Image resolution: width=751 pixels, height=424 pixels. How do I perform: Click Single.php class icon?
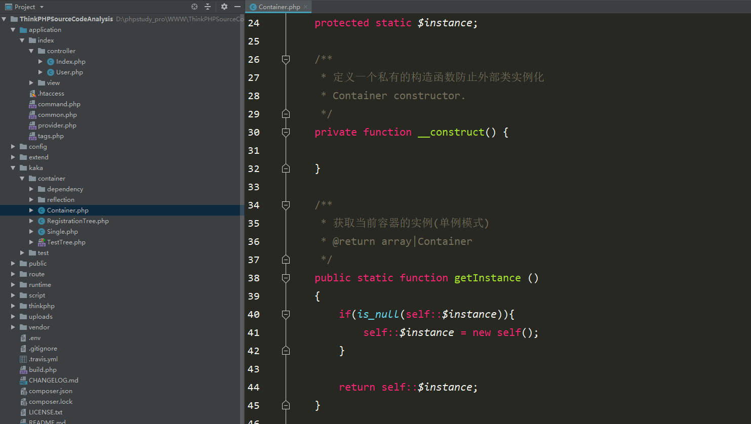tap(42, 232)
